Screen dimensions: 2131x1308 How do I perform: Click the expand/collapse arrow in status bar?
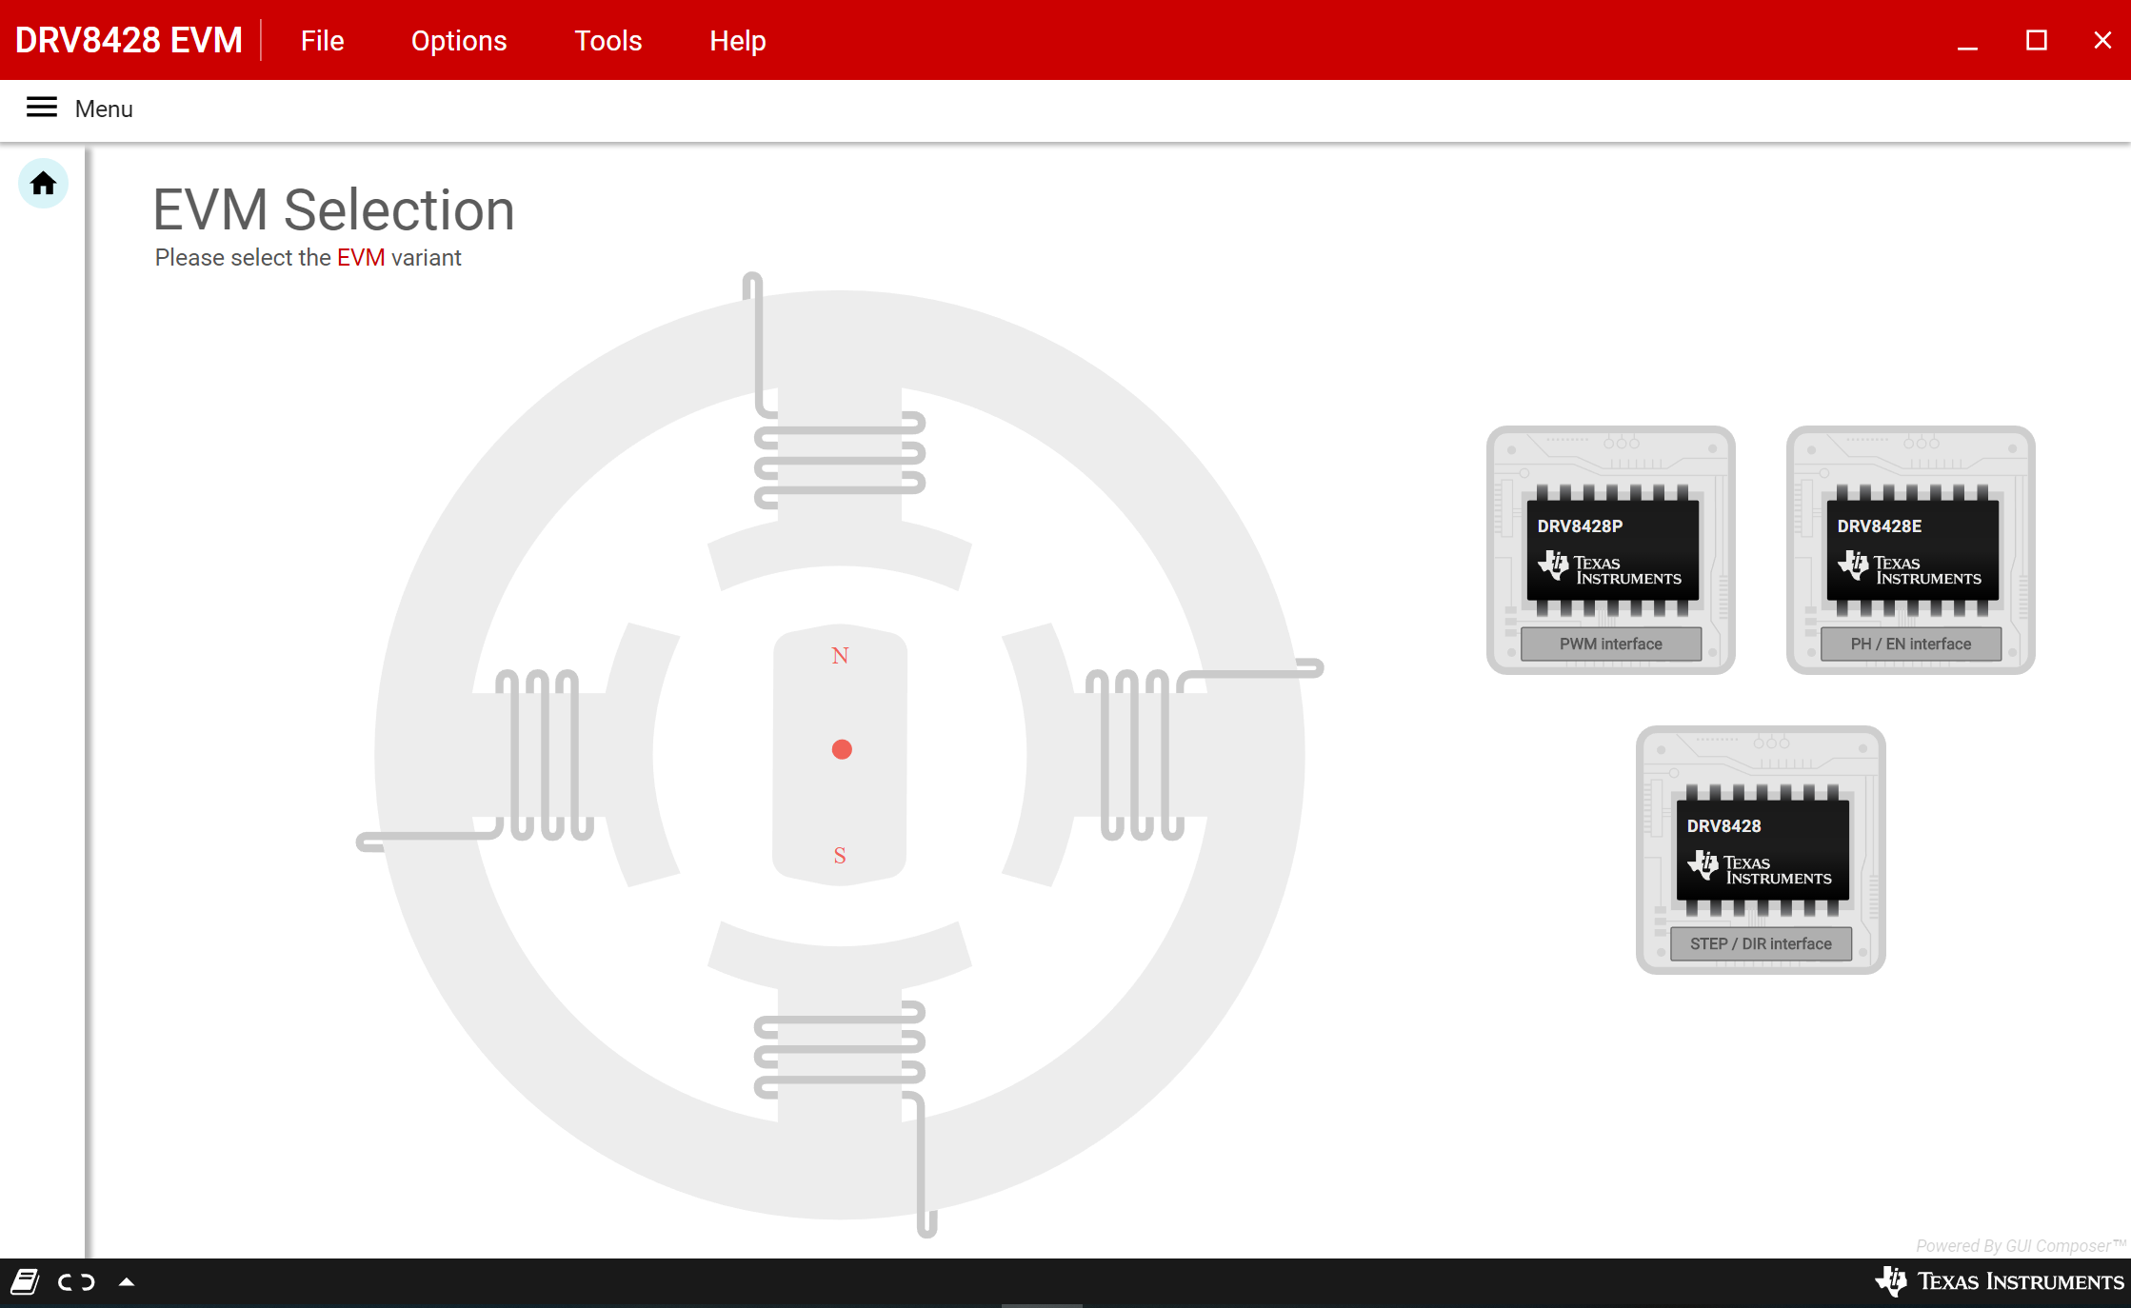pyautogui.click(x=127, y=1282)
